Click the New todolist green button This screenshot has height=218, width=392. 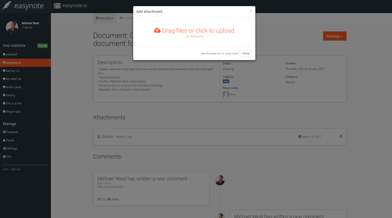[42, 46]
